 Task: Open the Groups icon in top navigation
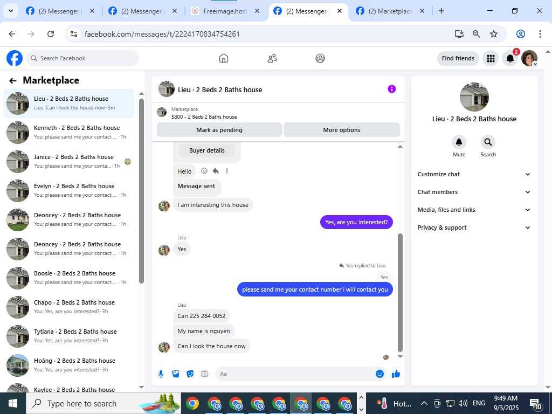click(x=320, y=58)
